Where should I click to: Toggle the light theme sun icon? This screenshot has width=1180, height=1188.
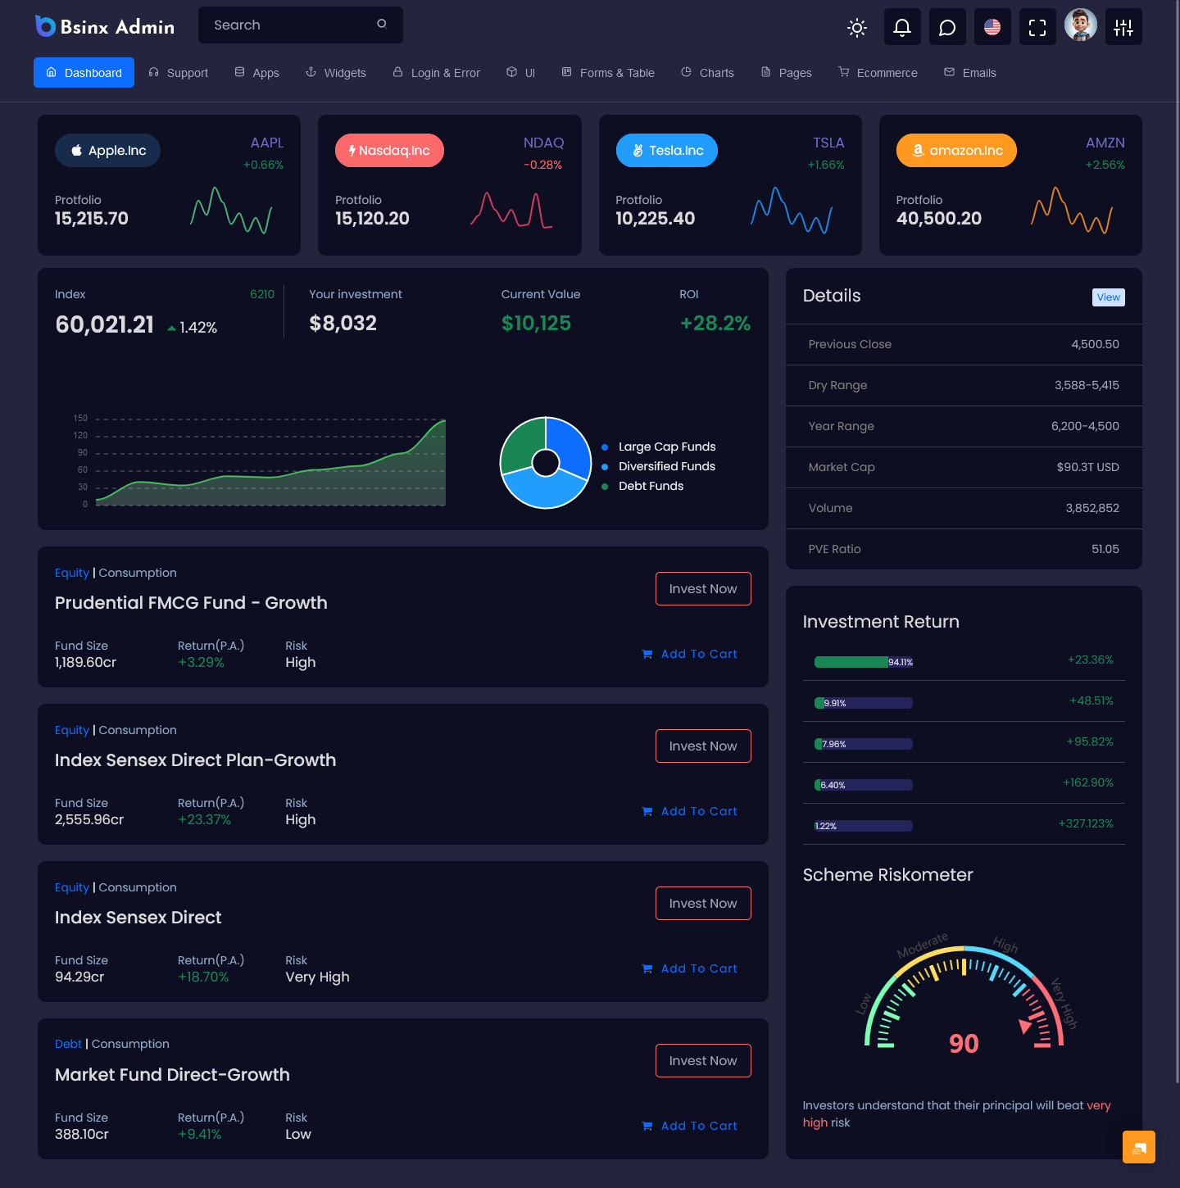click(x=856, y=27)
